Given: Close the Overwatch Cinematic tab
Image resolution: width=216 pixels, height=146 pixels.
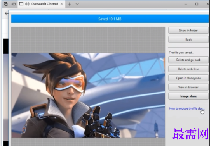Looking at the screenshot, I should point(62,4).
